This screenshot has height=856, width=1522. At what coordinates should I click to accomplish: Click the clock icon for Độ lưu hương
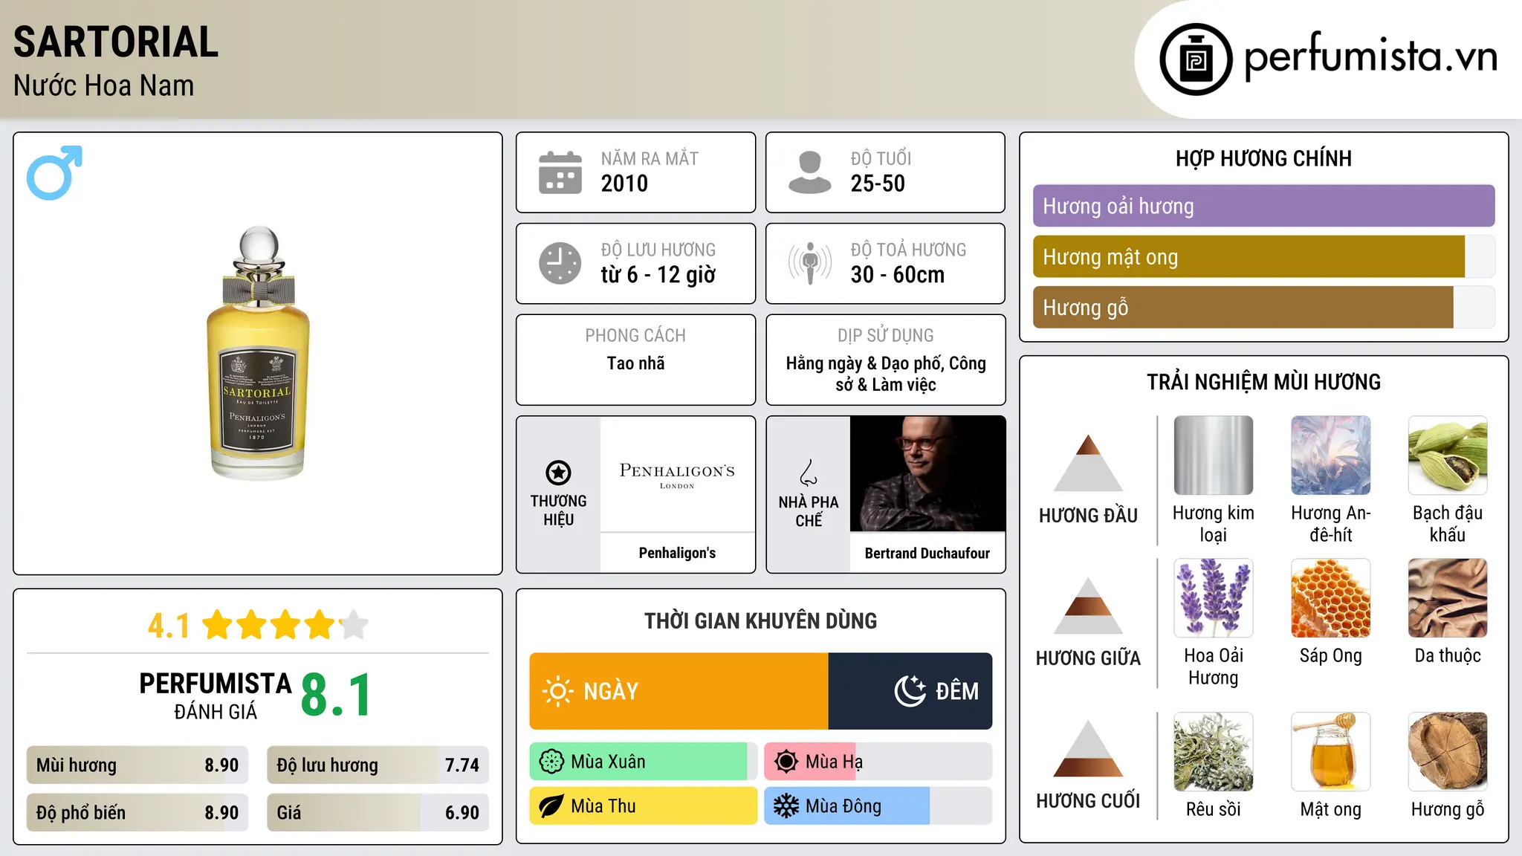coord(560,263)
